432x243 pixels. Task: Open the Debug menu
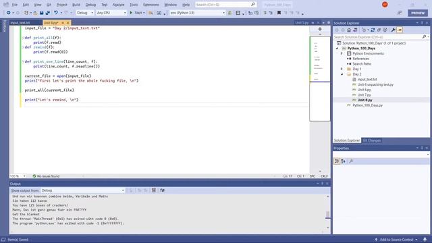click(x=90, y=5)
